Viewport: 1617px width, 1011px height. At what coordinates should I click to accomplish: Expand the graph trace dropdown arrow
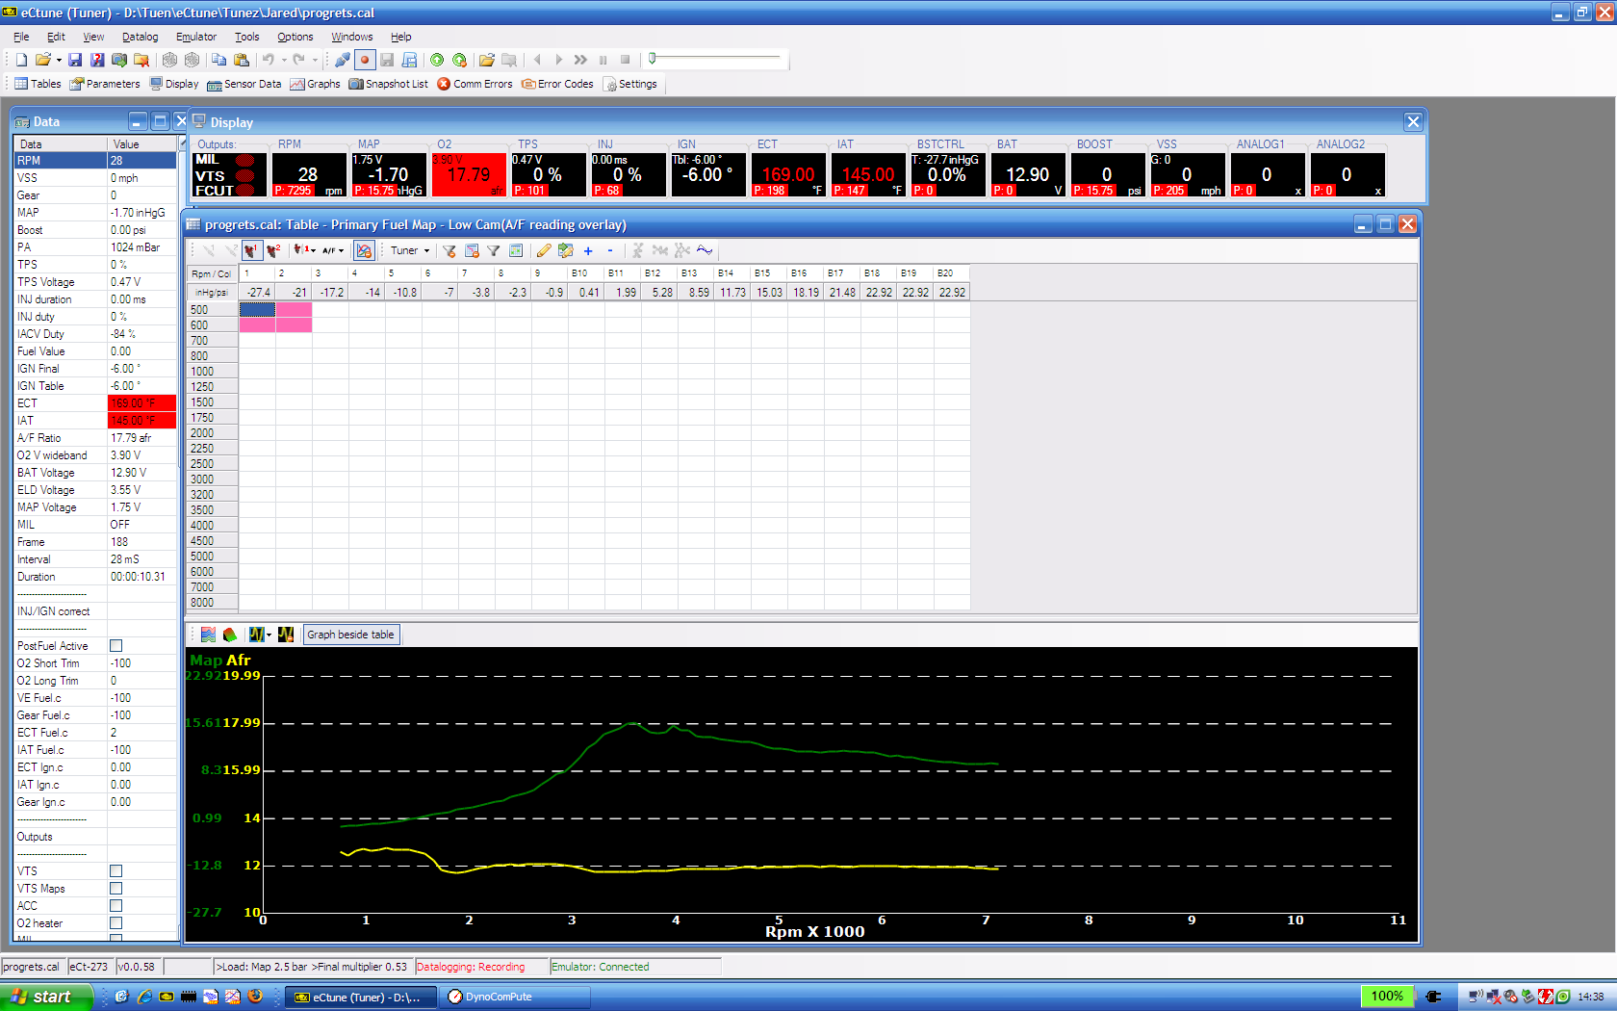click(x=269, y=635)
